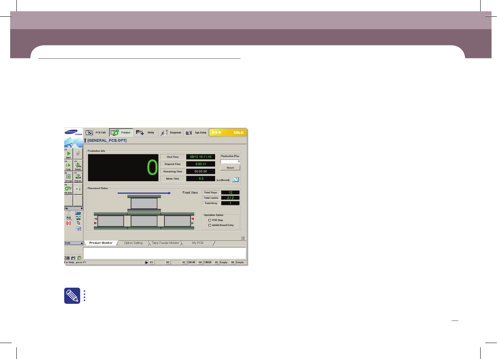Viewport: 497px width, 359px height.
Task: Switch to the Option Setting tab
Action: tap(133, 243)
